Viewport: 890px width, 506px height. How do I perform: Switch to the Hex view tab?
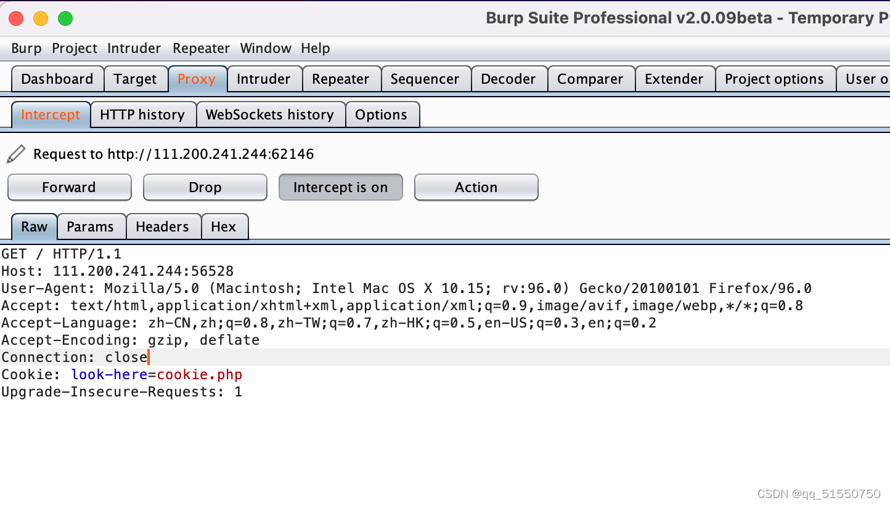coord(224,227)
